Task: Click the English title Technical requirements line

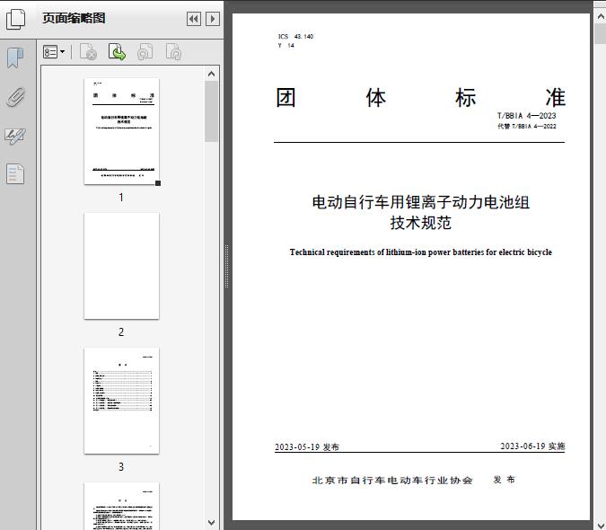Action: point(421,252)
